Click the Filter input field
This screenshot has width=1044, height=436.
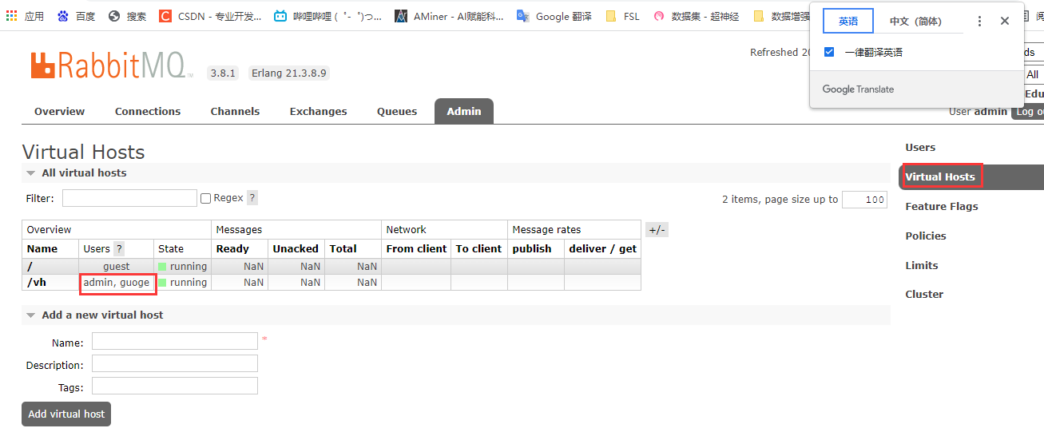click(x=129, y=198)
